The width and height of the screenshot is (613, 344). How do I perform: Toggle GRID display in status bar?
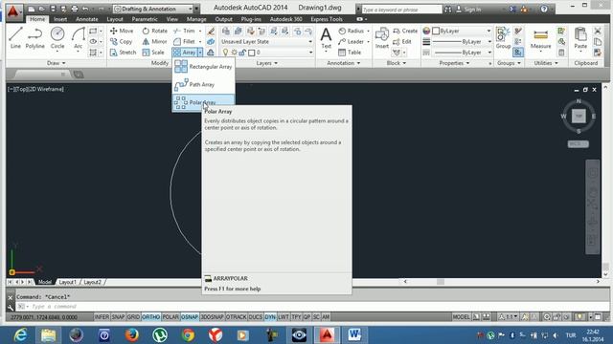click(x=133, y=317)
